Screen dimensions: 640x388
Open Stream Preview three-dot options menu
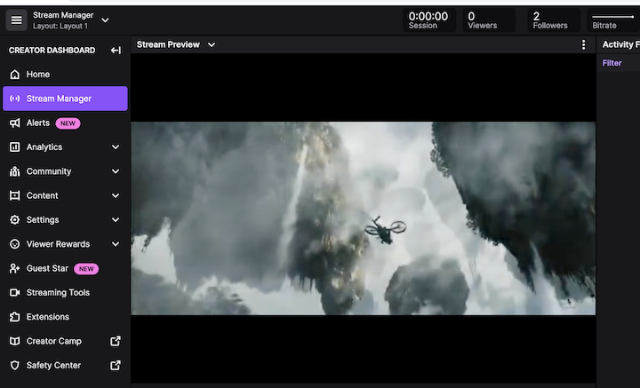tap(583, 45)
